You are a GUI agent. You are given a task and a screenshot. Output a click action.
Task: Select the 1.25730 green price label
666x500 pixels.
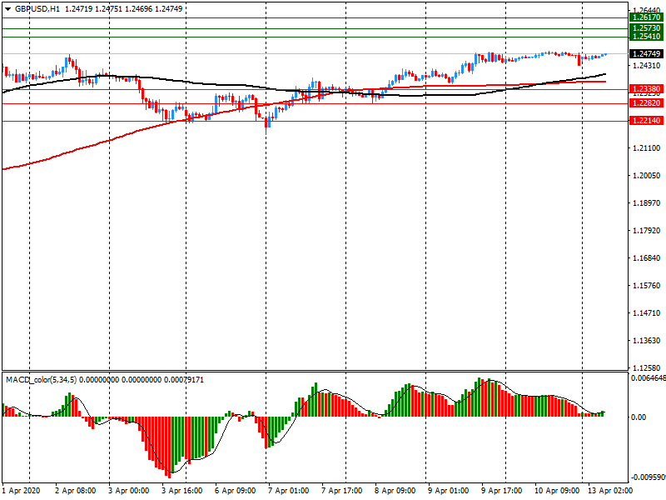(x=646, y=28)
